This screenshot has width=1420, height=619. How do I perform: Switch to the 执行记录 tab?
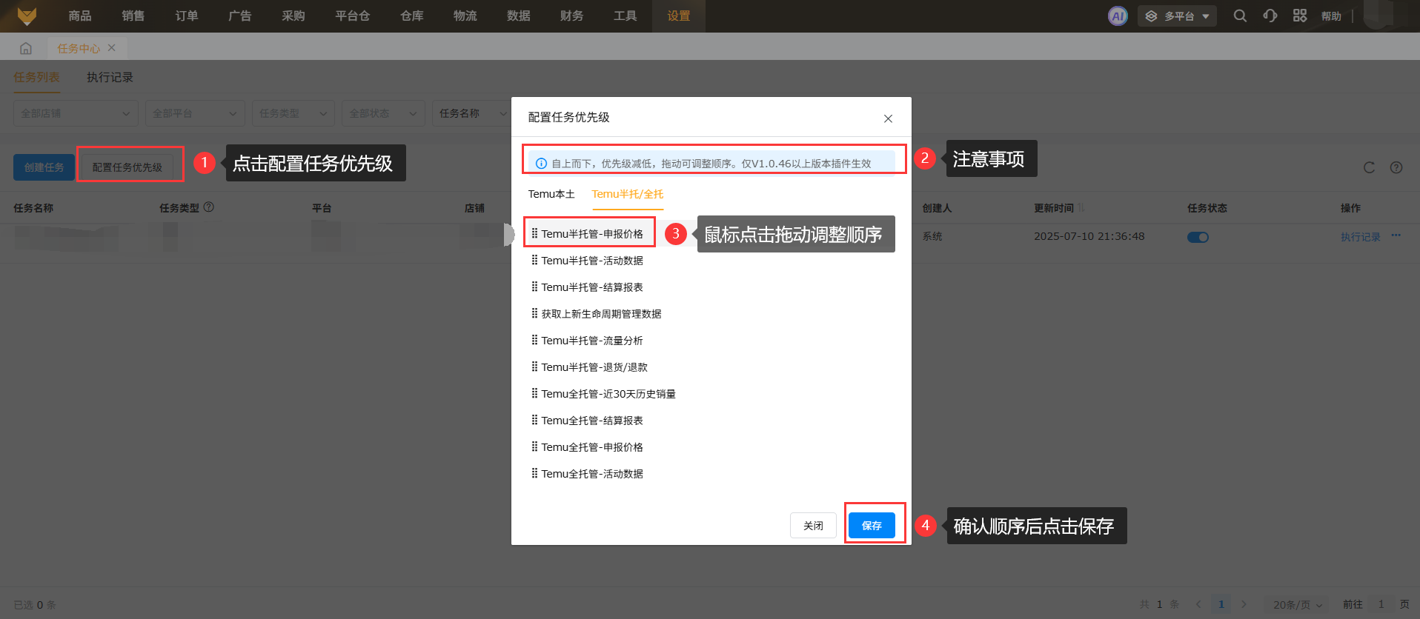[x=110, y=77]
